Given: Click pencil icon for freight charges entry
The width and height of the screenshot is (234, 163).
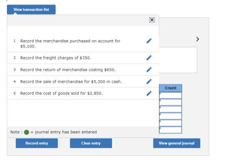Looking at the screenshot, I should click(149, 58).
